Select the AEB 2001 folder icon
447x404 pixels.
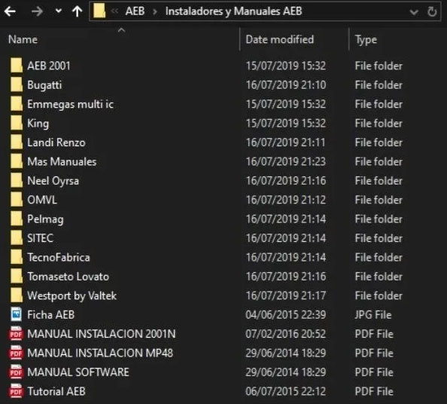[x=17, y=66]
